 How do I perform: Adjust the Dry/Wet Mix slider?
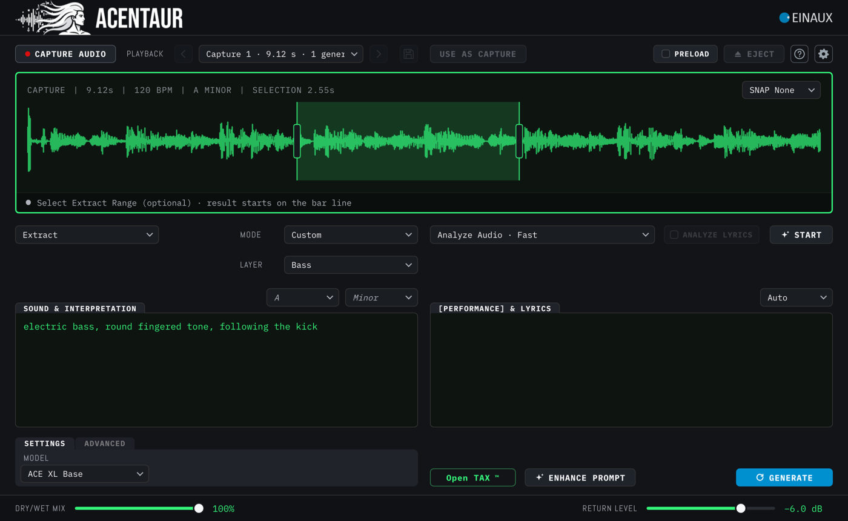coord(139,508)
